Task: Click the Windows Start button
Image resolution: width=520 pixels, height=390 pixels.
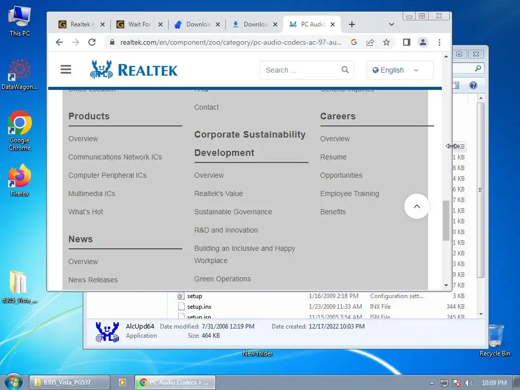Action: 13,382
